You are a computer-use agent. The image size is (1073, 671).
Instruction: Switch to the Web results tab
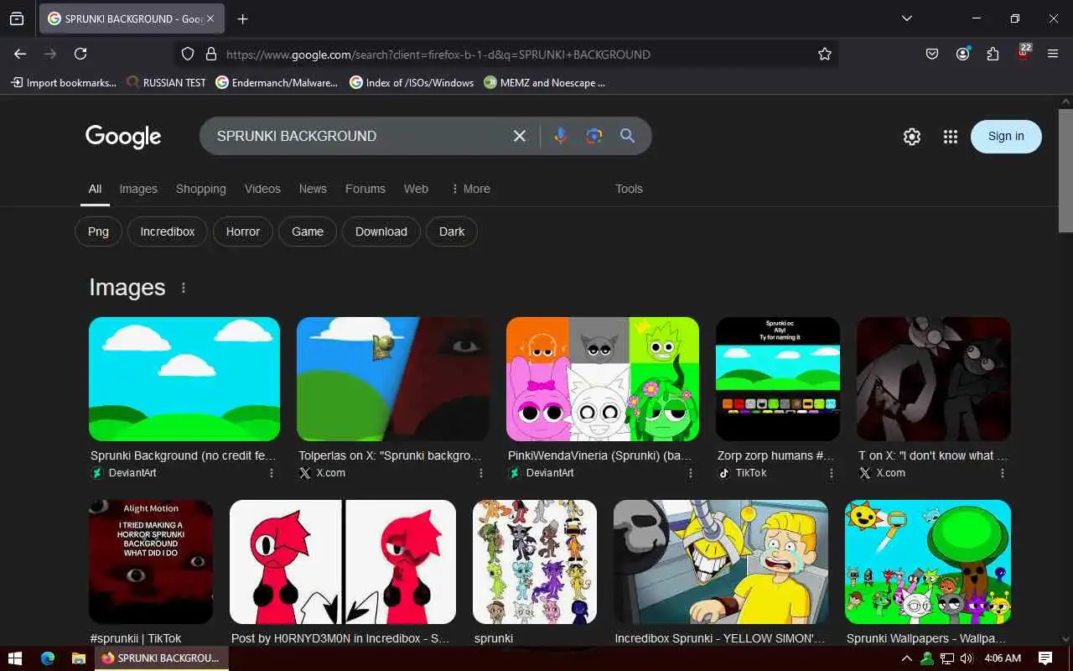[x=416, y=189]
